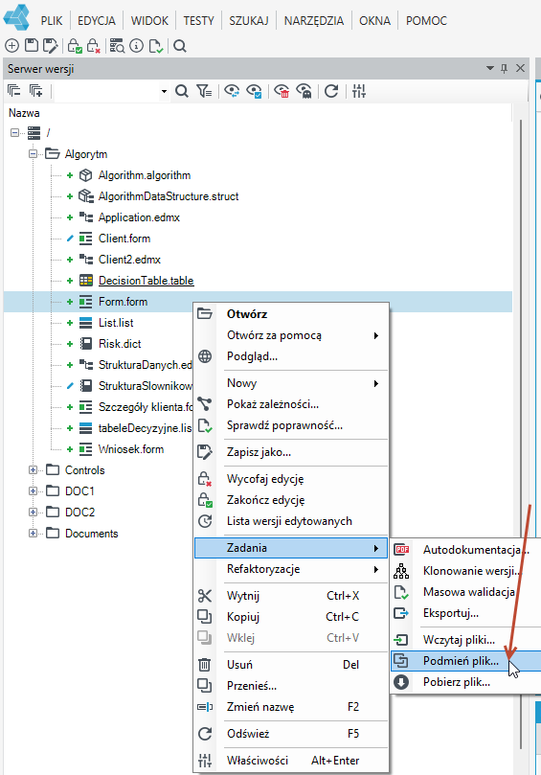Click the collapse all tree icon in Serwer wersji
The height and width of the screenshot is (775, 541).
(x=13, y=90)
